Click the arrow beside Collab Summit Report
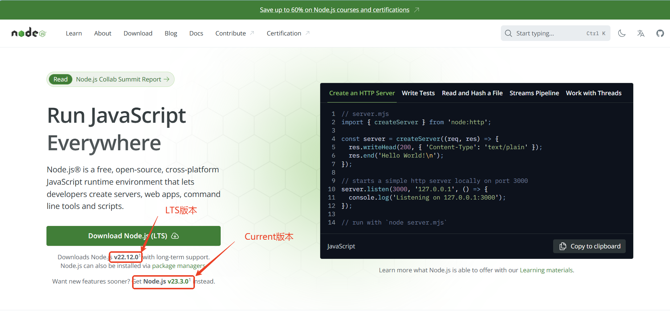Screen dimensions: 670x319 pos(167,79)
